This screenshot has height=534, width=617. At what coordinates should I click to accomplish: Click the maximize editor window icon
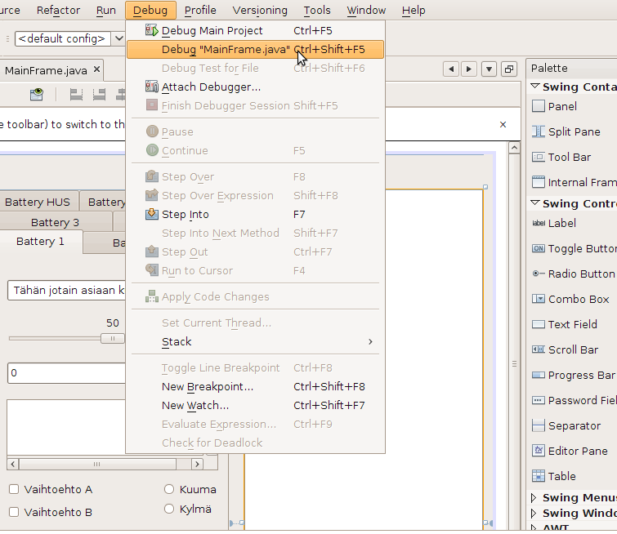(x=509, y=69)
